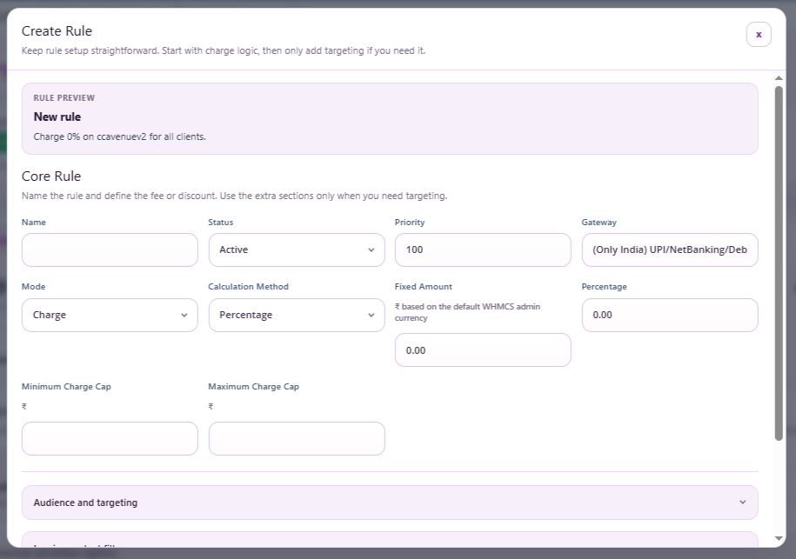796x559 pixels.
Task: Click the Maximum Charge Cap input
Action: (x=296, y=438)
